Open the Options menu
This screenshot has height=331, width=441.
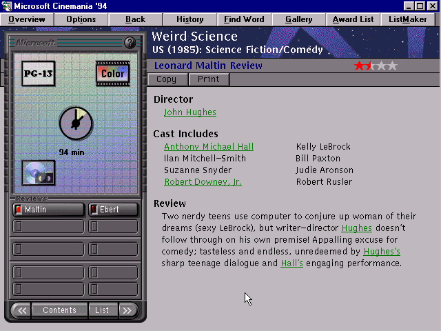[x=81, y=19]
